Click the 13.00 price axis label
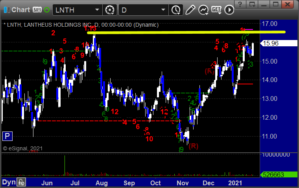Image resolution: width=299 pixels, height=188 pixels. [269, 99]
